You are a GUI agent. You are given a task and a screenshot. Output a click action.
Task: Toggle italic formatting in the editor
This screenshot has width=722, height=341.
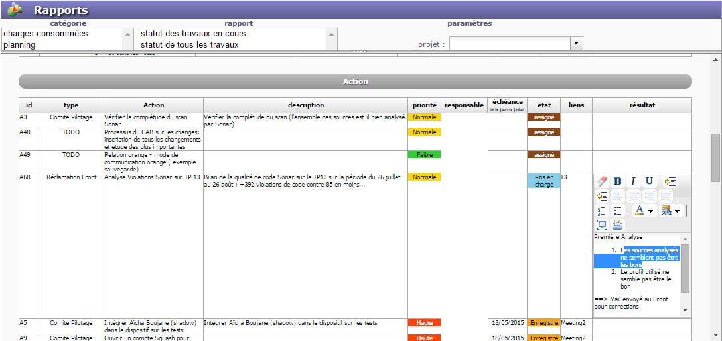[633, 181]
